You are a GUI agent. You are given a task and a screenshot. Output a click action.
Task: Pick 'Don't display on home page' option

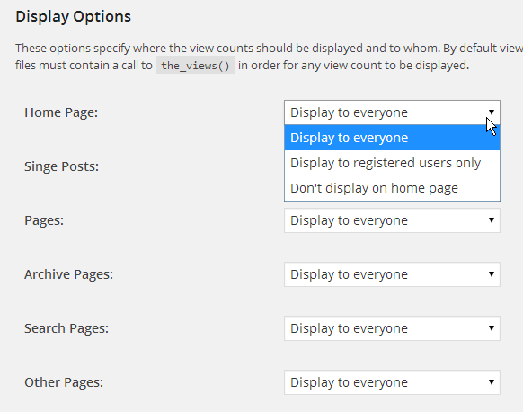(x=392, y=188)
